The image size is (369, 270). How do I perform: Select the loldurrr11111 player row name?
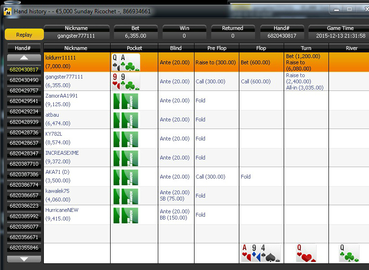(x=61, y=58)
